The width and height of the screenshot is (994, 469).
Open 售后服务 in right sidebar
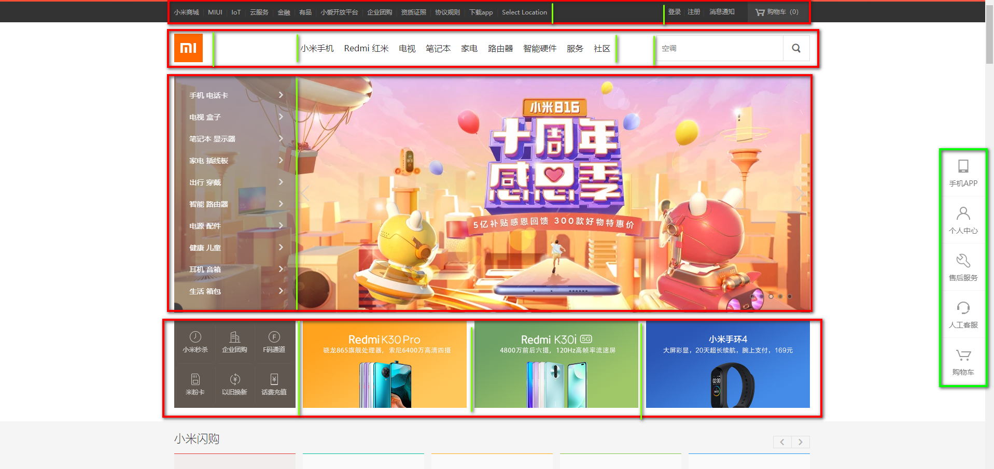click(963, 267)
